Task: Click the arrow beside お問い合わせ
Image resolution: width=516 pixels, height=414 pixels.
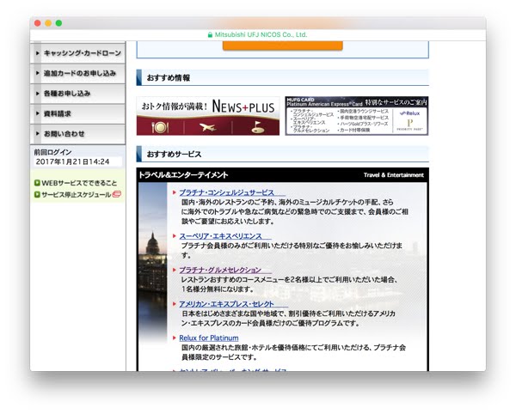Action: [x=38, y=133]
